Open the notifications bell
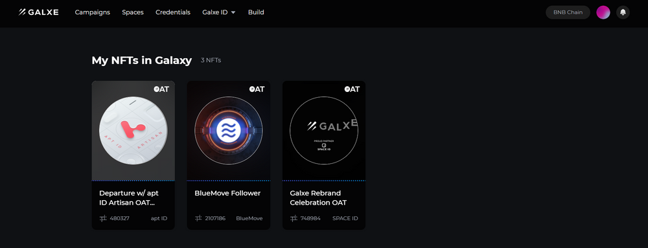Viewport: 648px width, 248px height. [x=623, y=12]
